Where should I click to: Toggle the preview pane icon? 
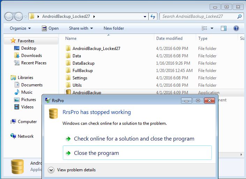[224, 28]
